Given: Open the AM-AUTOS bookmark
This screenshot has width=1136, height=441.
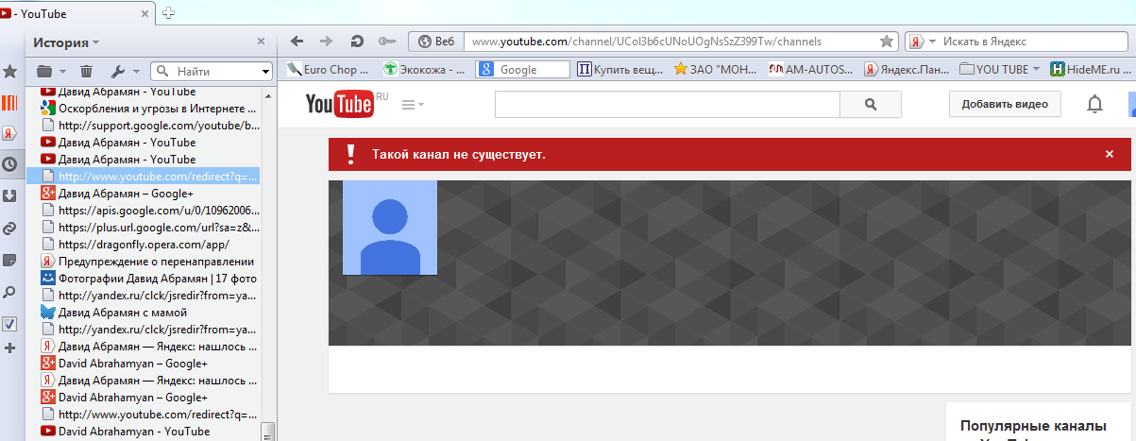Looking at the screenshot, I should pyautogui.click(x=810, y=69).
